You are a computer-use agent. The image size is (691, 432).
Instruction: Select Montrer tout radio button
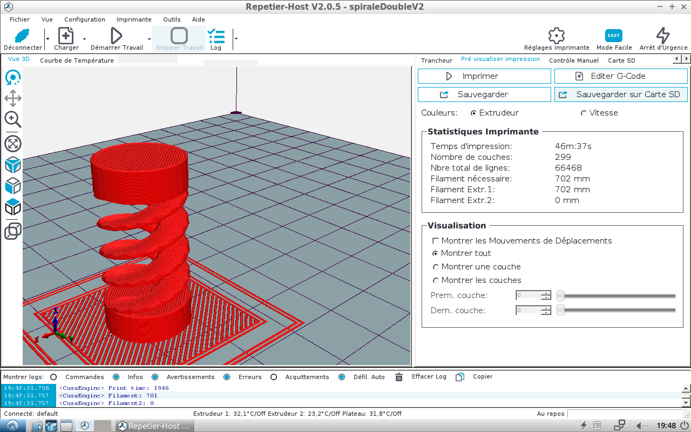coord(435,253)
